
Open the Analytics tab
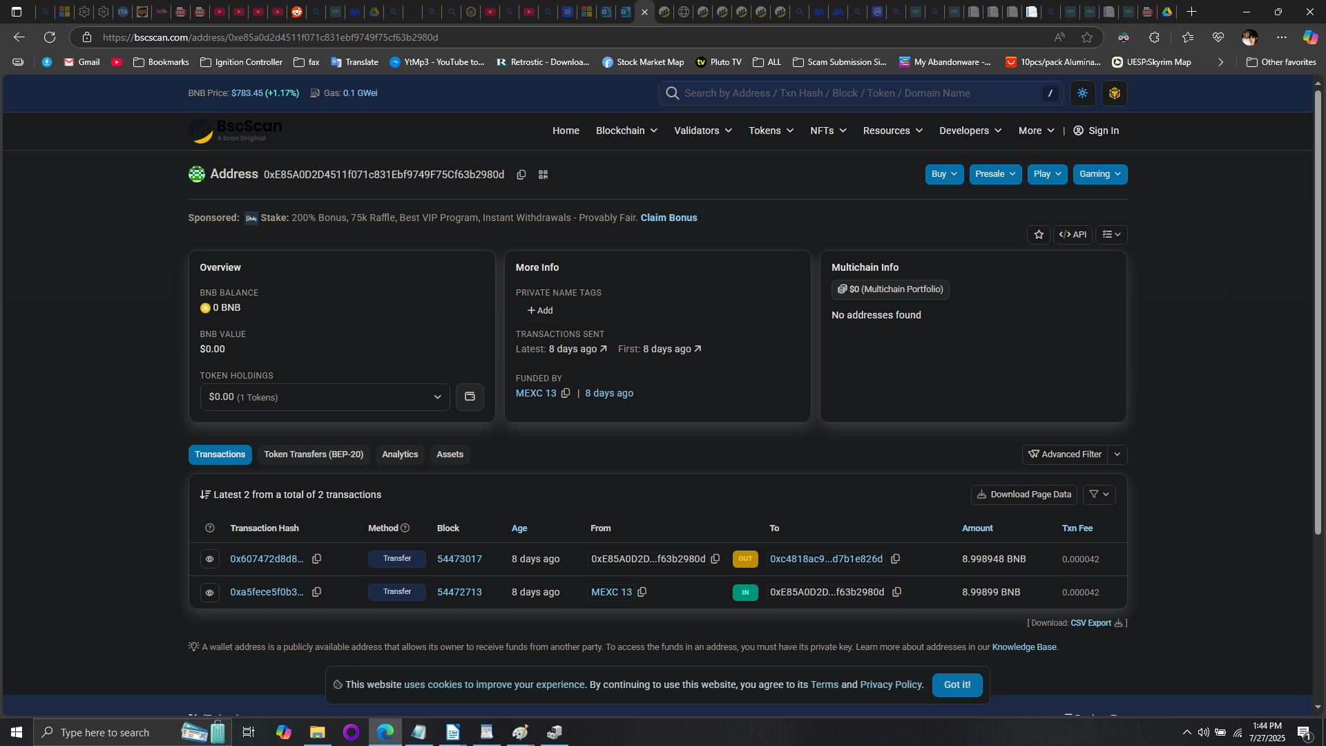tap(399, 455)
